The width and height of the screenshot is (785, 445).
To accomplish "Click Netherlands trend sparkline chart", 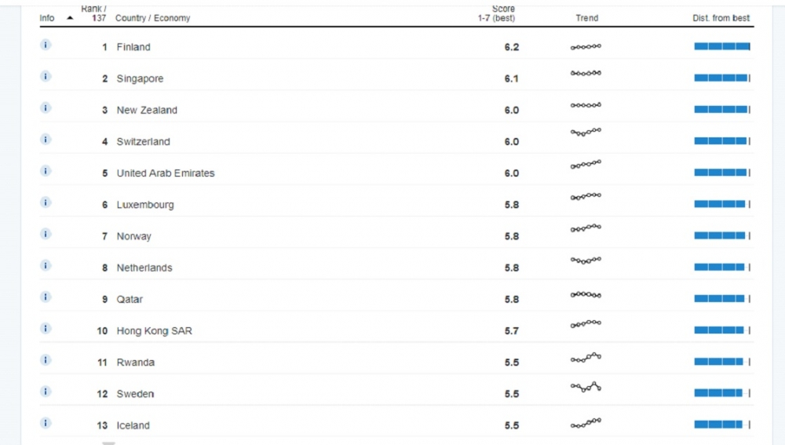I will (586, 261).
